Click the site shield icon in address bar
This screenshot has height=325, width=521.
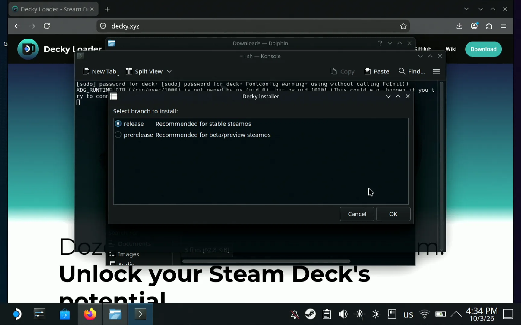coord(103,26)
